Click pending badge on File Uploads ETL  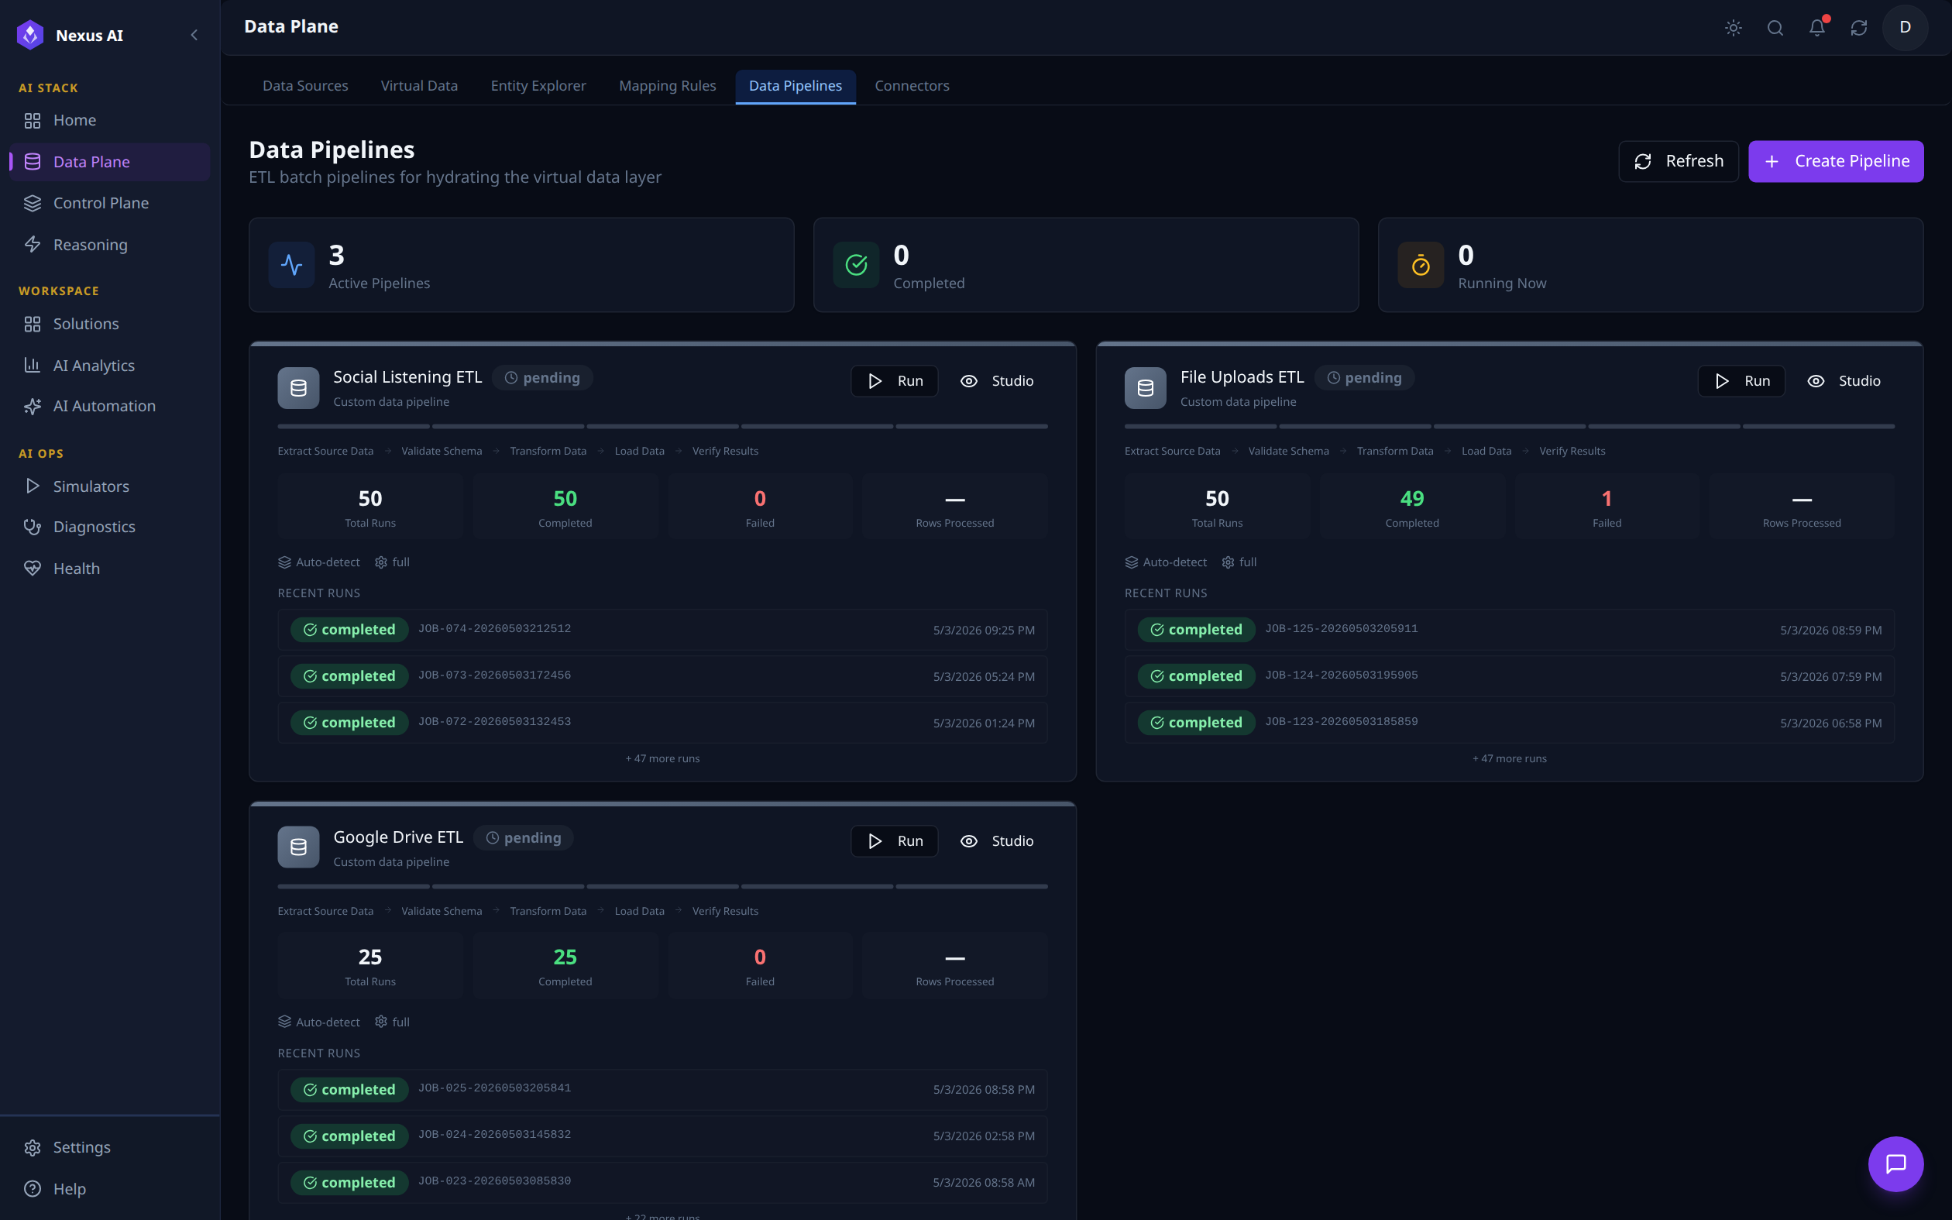(x=1364, y=378)
